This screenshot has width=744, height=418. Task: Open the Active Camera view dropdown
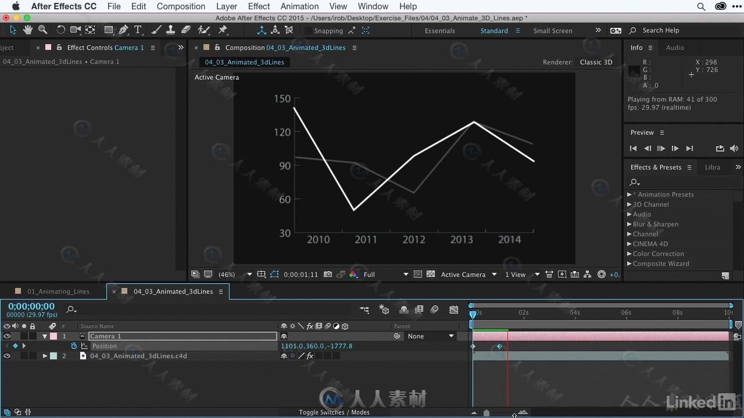point(469,275)
